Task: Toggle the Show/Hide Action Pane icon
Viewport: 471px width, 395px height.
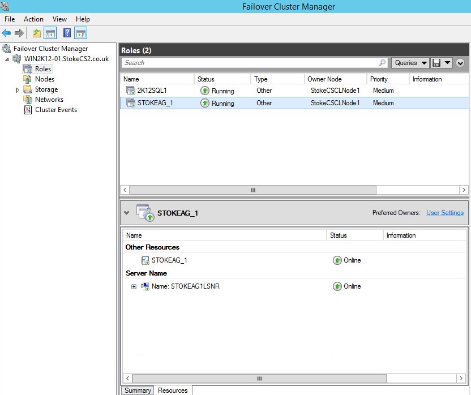Action: click(x=81, y=33)
